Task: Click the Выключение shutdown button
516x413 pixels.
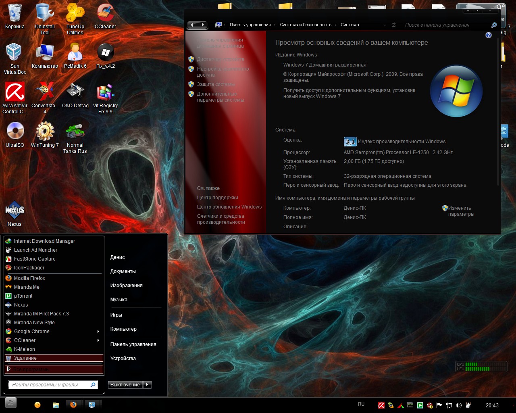Action: [125, 385]
